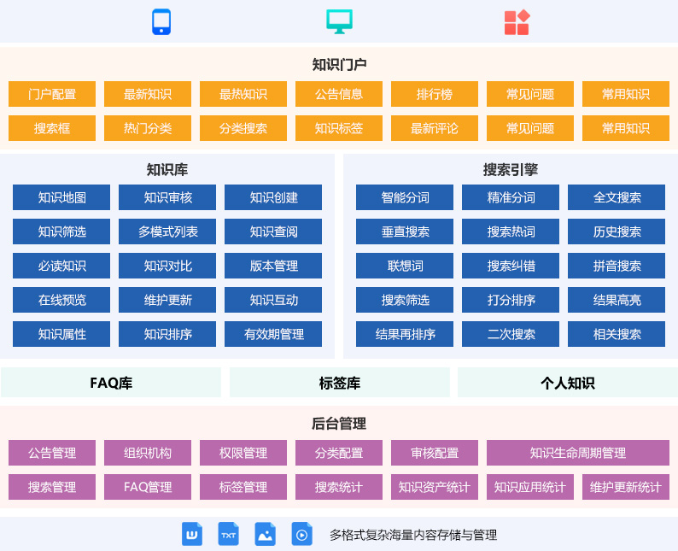Click the image file icon
678x551 pixels.
[x=266, y=535]
